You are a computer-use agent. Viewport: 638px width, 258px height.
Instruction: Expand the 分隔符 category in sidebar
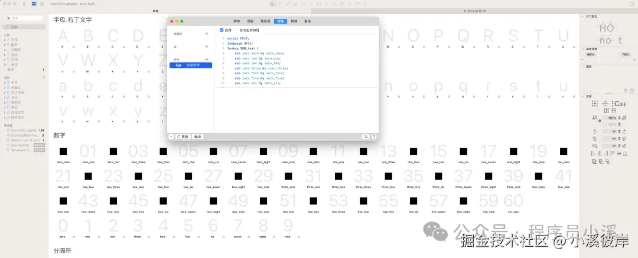(5, 49)
